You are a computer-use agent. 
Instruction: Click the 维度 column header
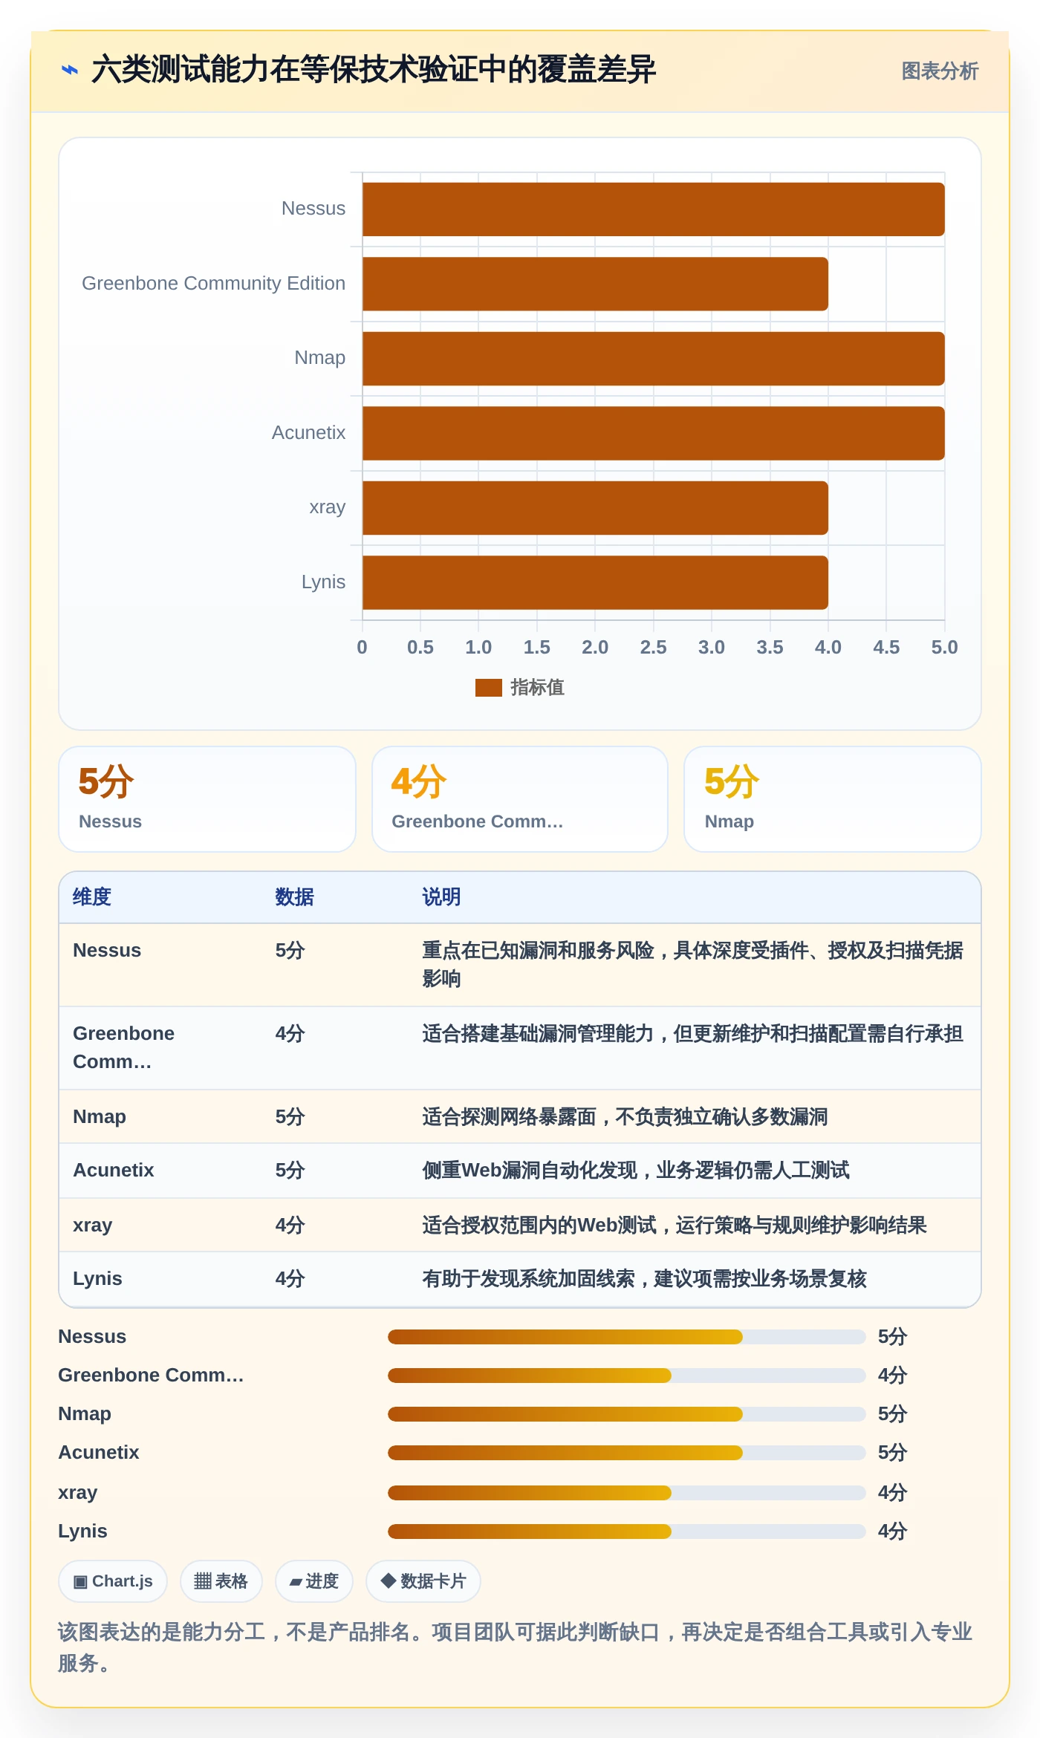pos(92,897)
